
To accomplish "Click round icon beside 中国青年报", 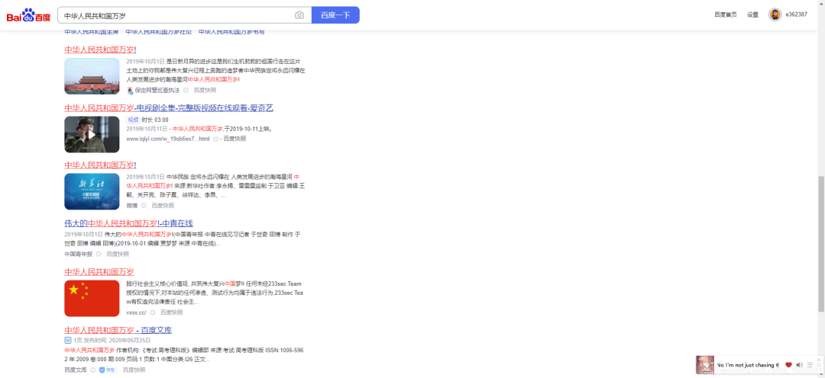I will 99,254.
